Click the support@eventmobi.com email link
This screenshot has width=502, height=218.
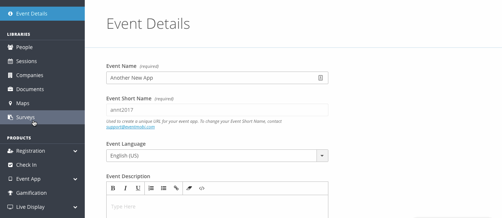[x=130, y=127]
